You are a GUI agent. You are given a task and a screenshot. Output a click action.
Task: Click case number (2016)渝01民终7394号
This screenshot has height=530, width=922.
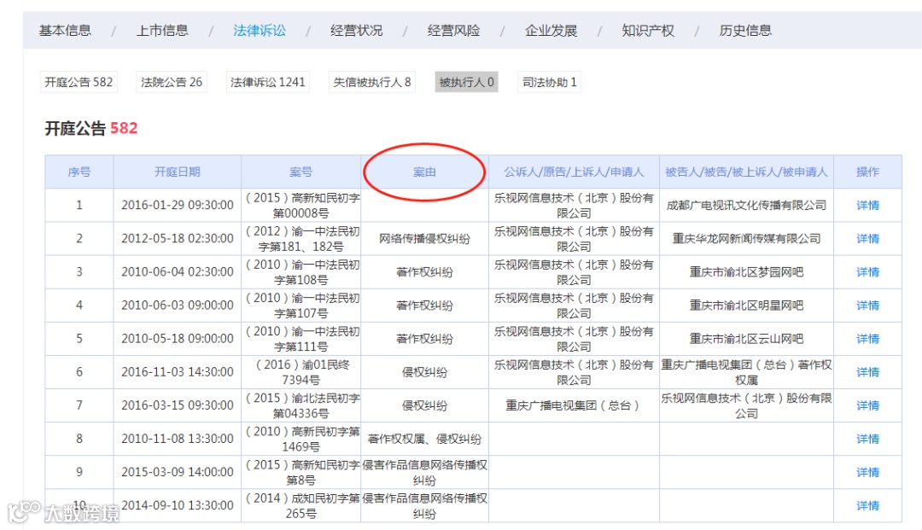(x=301, y=372)
